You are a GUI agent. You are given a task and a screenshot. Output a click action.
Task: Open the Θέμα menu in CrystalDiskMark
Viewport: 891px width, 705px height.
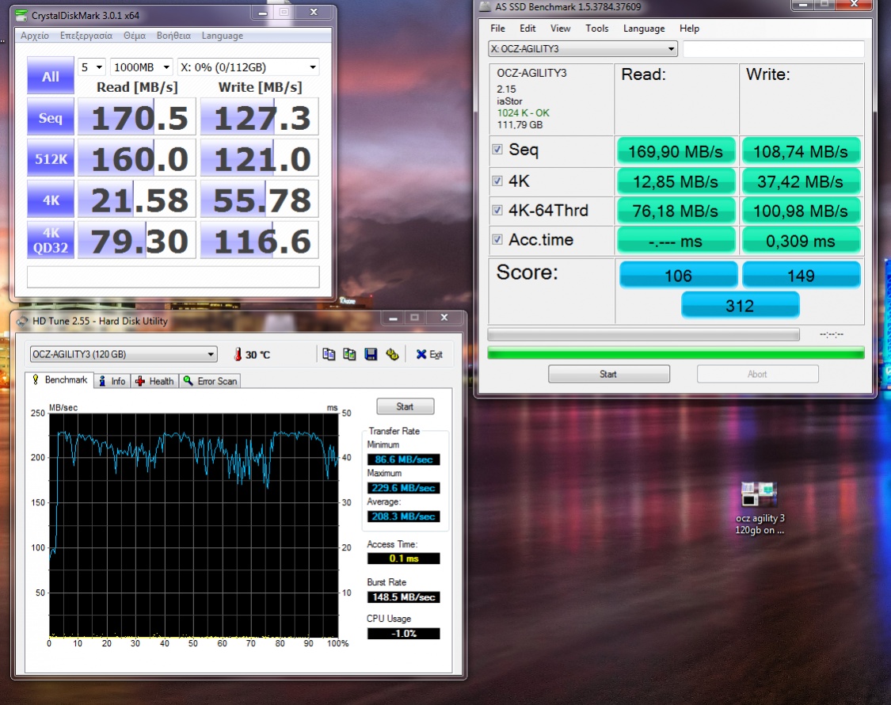pos(135,35)
